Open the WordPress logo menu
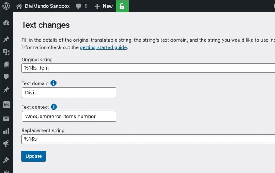This screenshot has width=275, height=173. (x=6, y=6)
